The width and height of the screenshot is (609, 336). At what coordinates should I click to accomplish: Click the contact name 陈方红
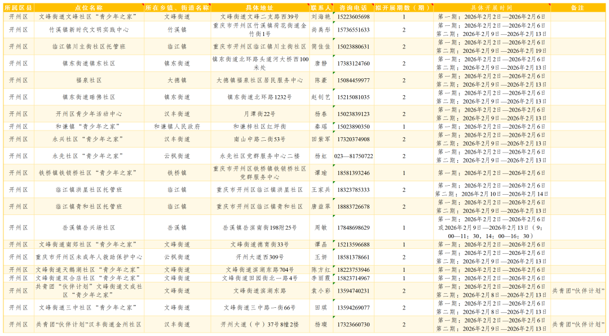coord(321,270)
